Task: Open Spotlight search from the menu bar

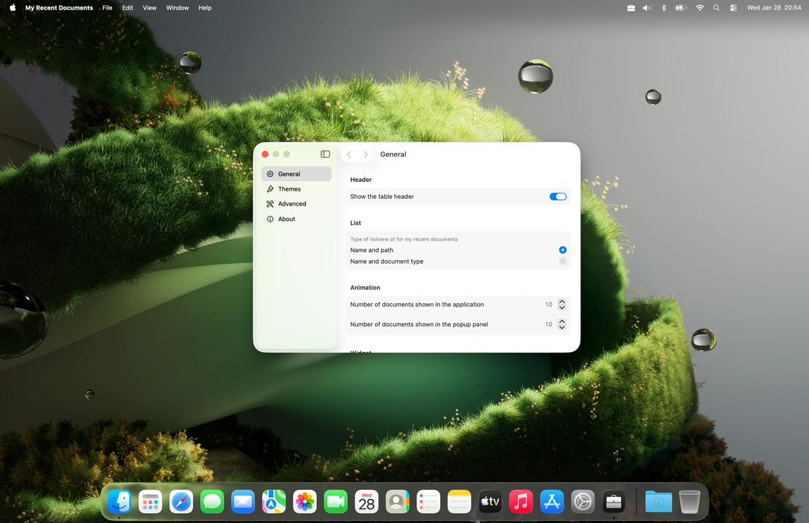Action: coord(716,7)
